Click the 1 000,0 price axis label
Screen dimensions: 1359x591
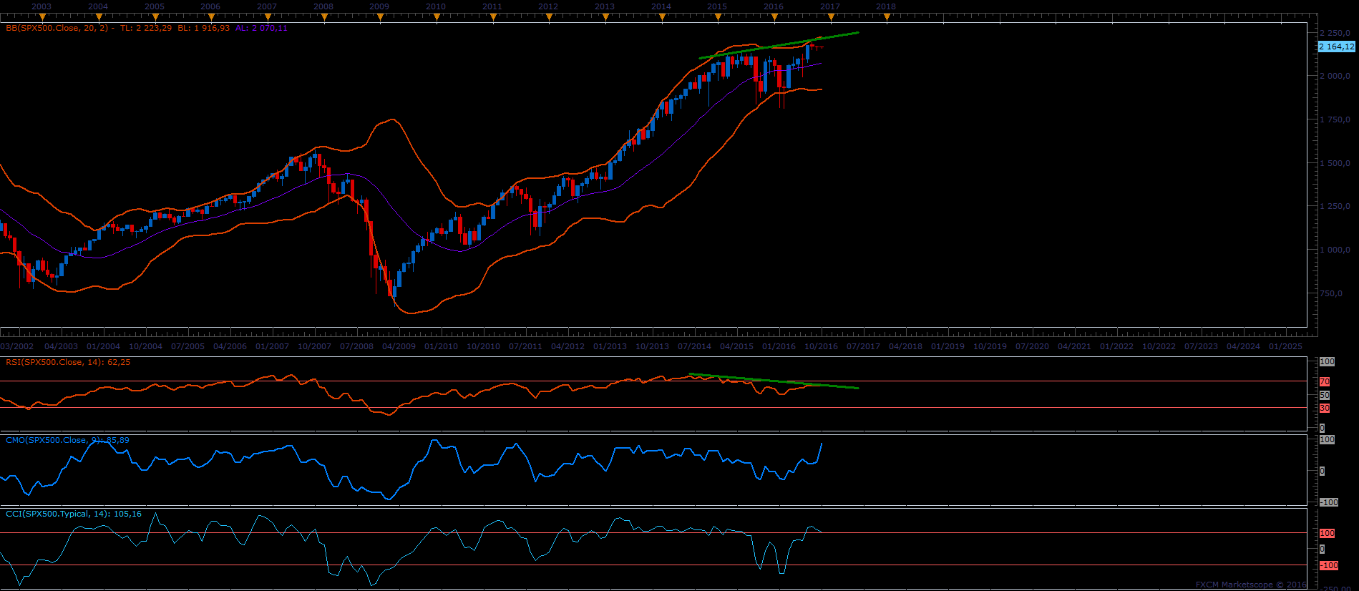click(x=1336, y=250)
